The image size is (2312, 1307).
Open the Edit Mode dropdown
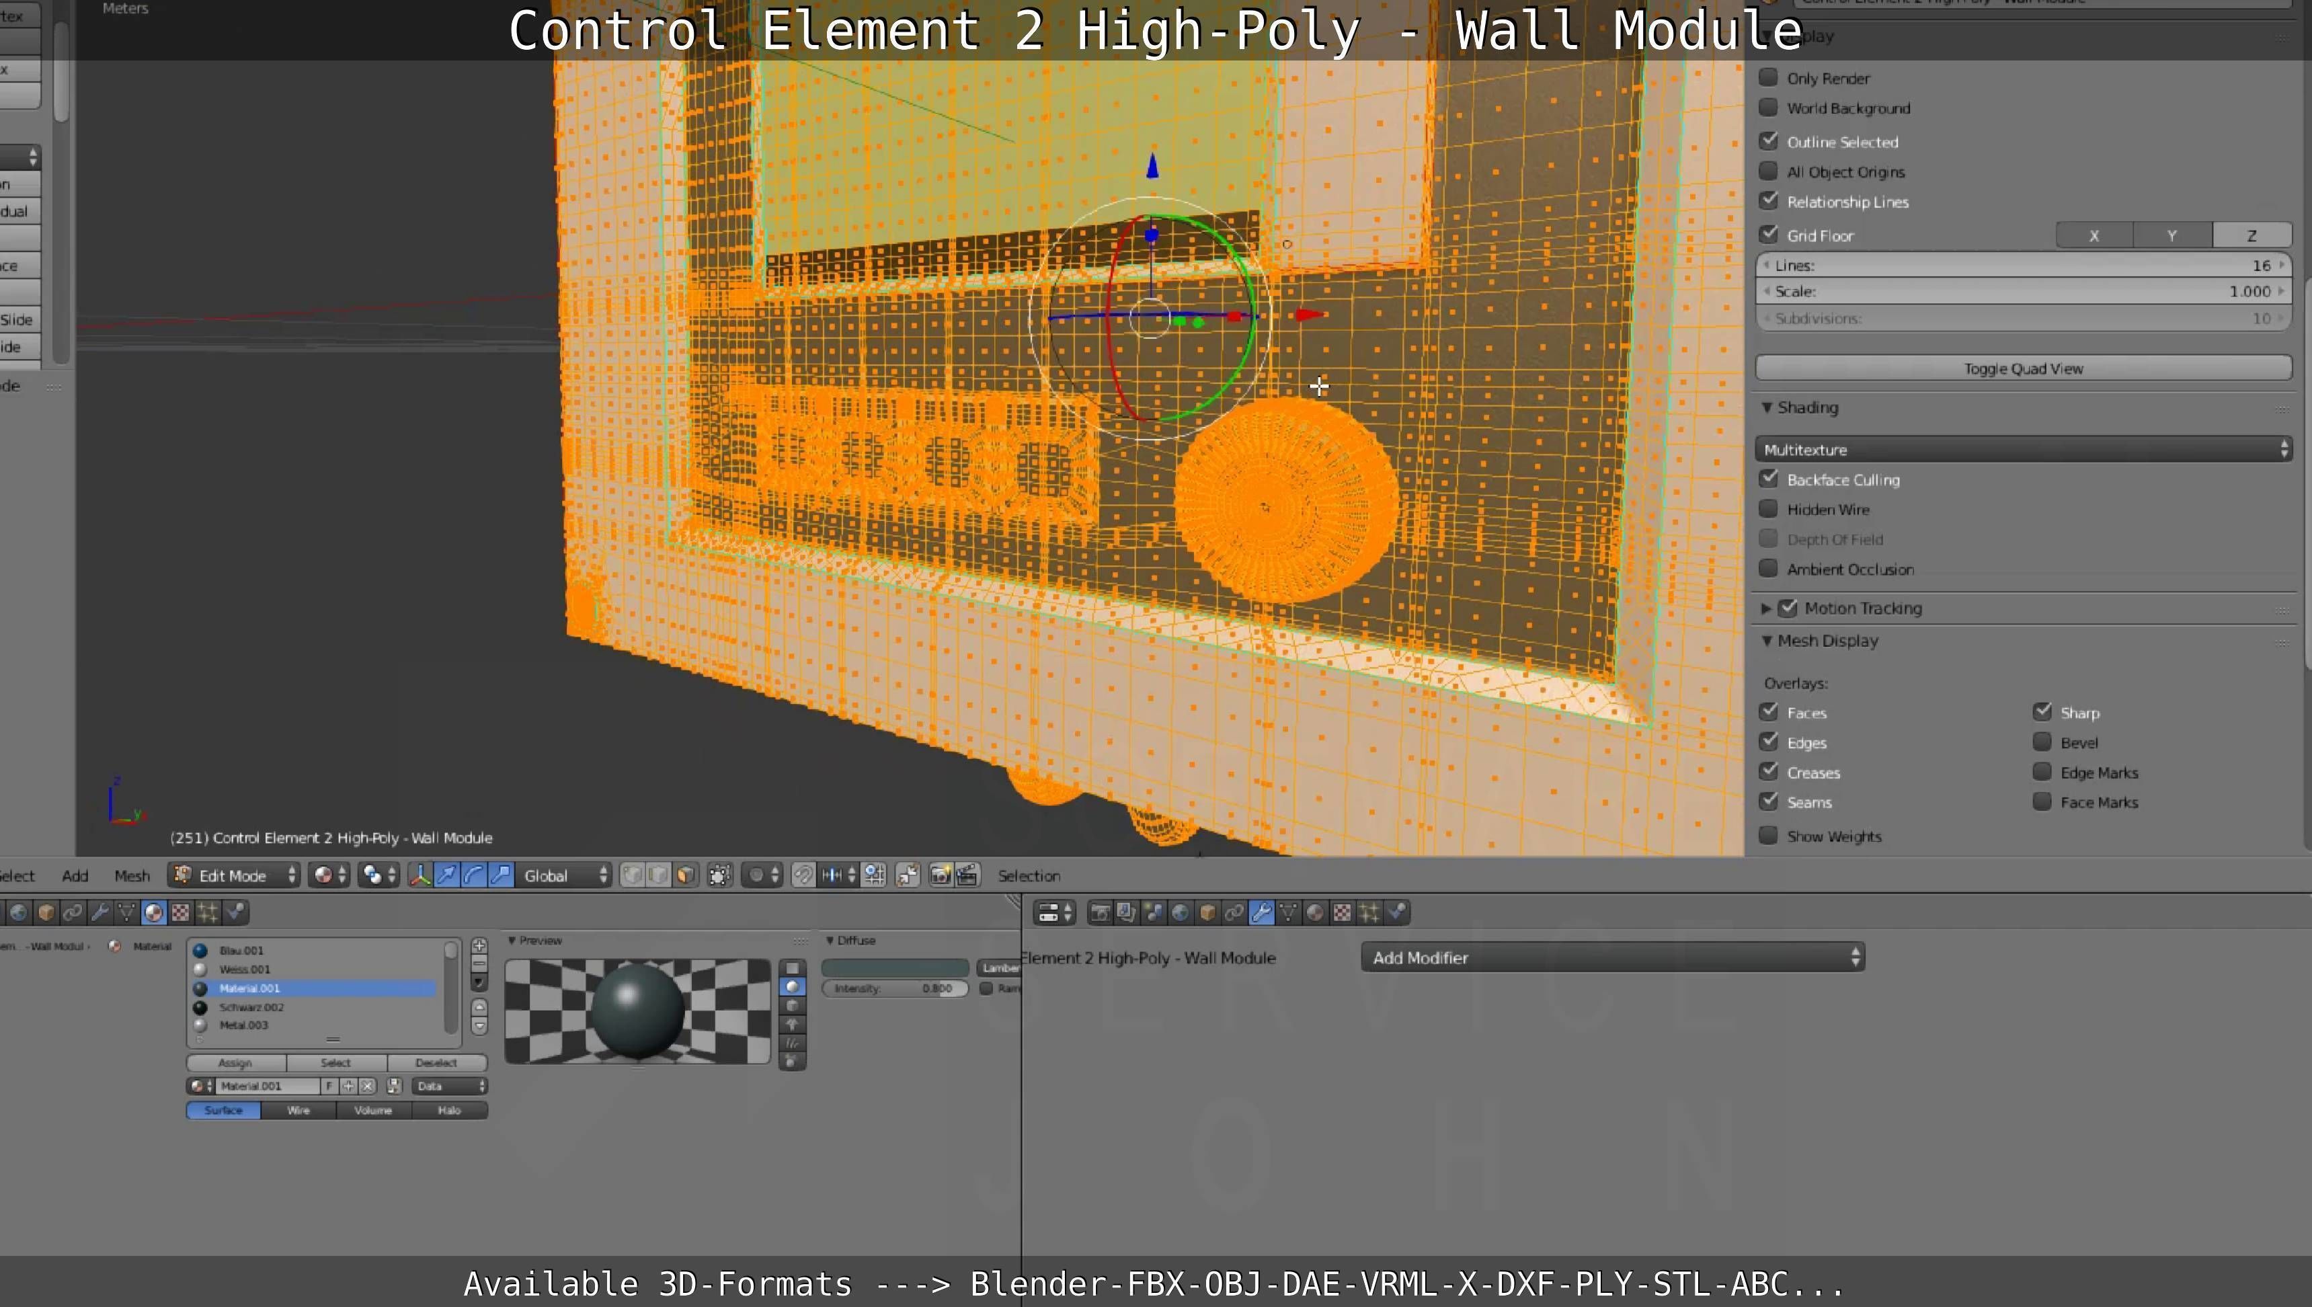pyautogui.click(x=234, y=875)
